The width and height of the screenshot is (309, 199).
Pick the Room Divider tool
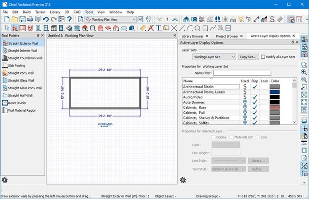point(18,103)
